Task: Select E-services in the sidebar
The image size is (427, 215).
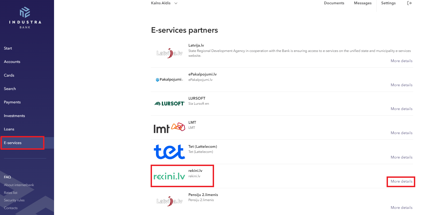Action: 13,143
